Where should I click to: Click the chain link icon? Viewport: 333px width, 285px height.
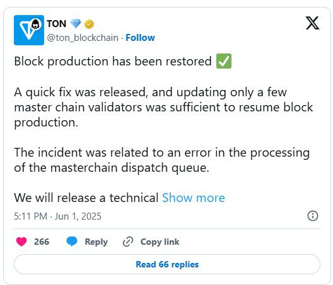click(x=128, y=242)
